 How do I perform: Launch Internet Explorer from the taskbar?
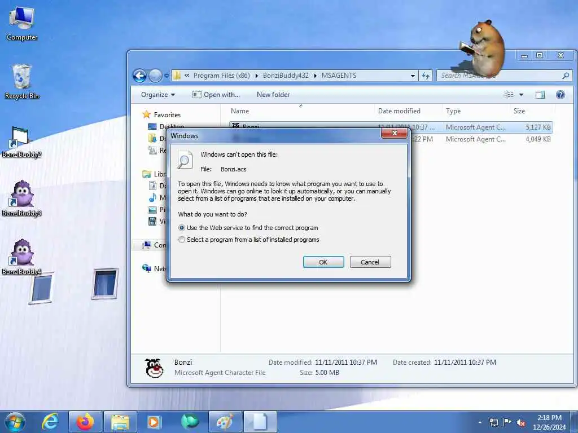tap(50, 422)
